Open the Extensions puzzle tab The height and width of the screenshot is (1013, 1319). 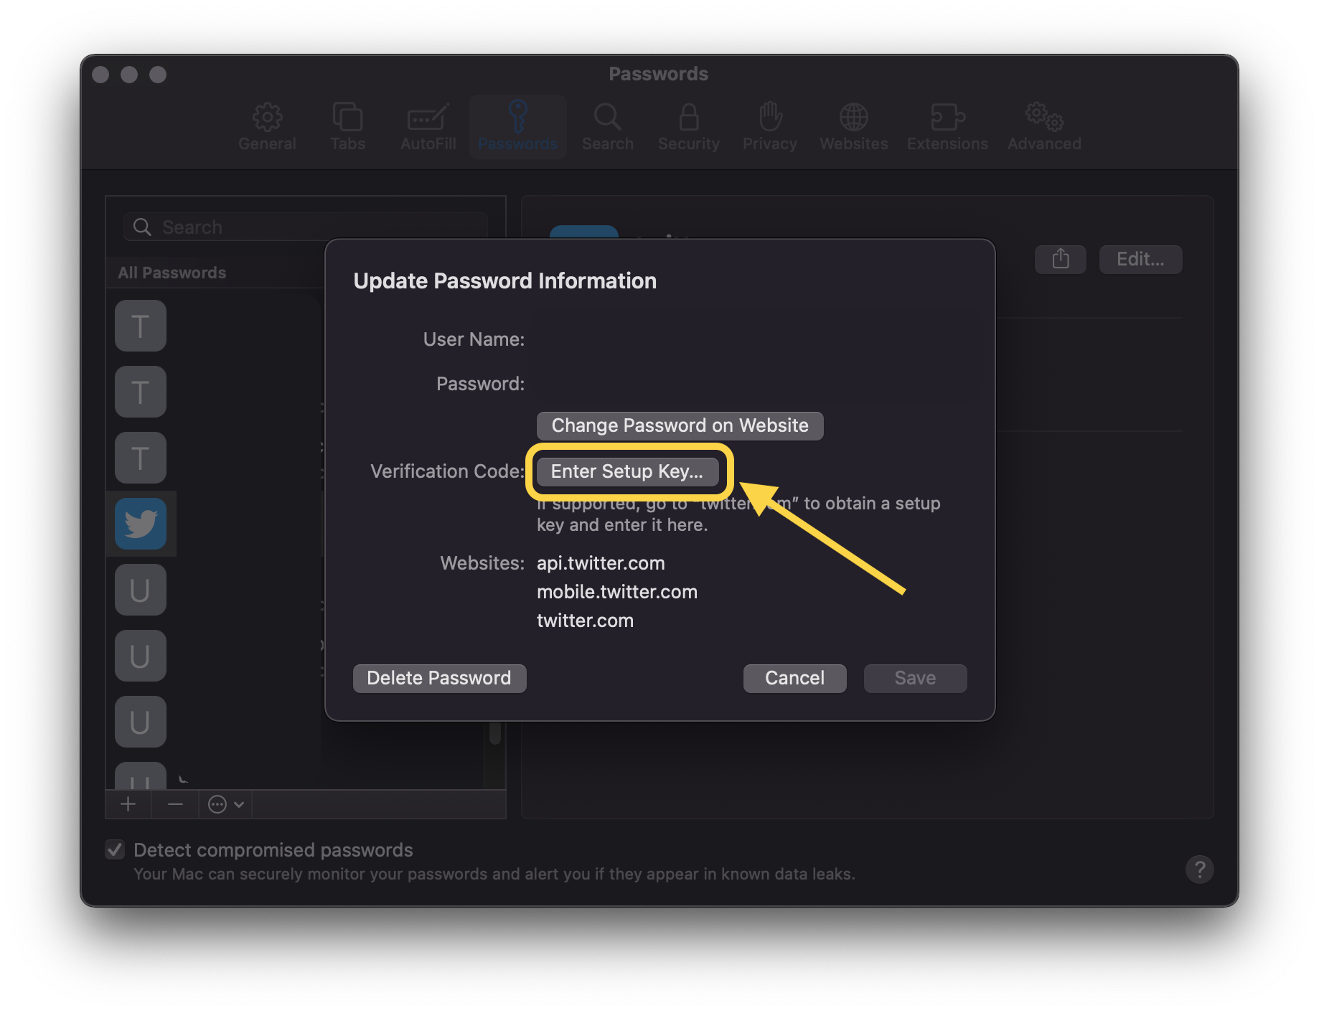[x=947, y=127]
